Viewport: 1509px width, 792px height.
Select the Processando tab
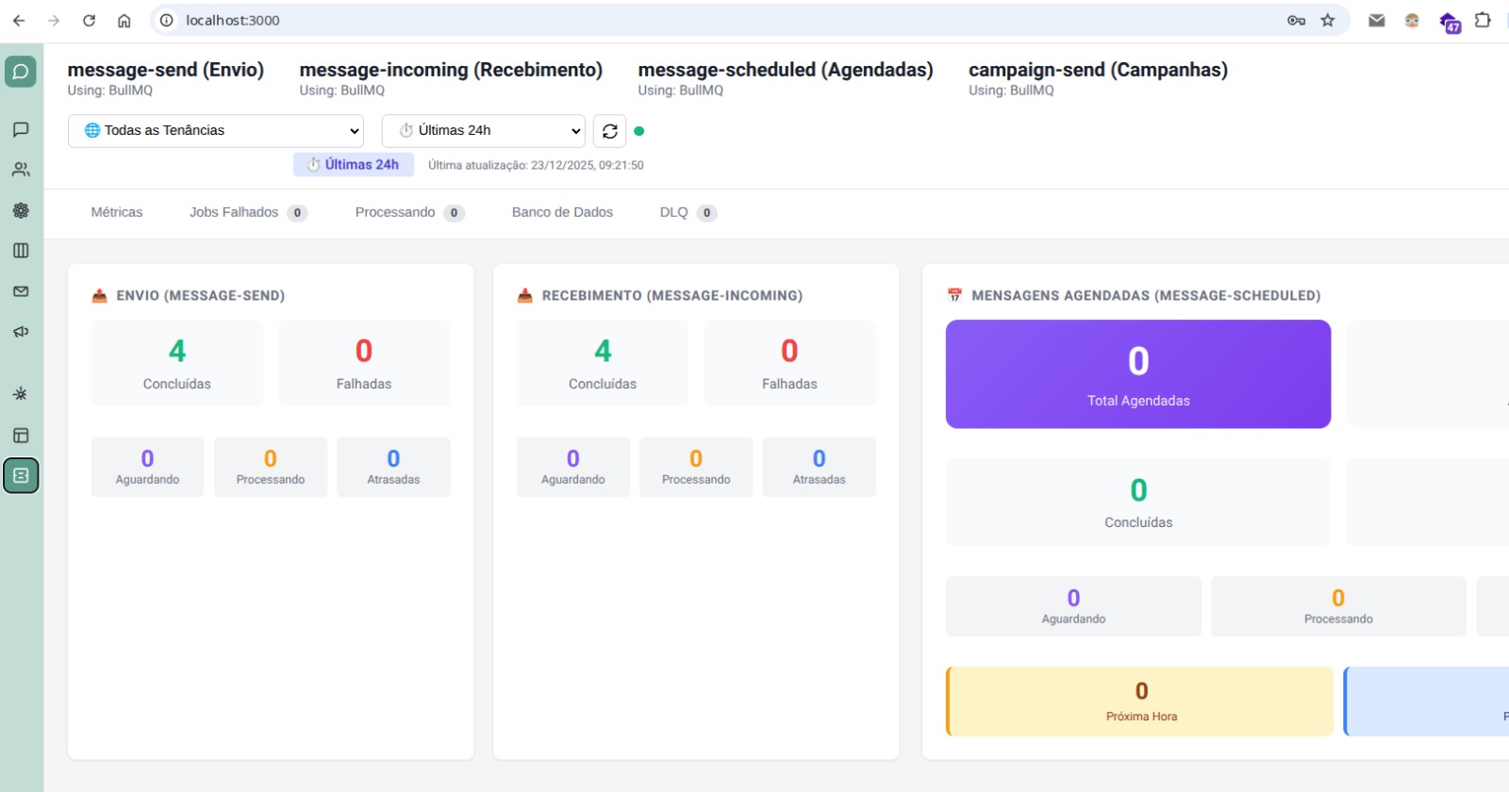(x=408, y=213)
